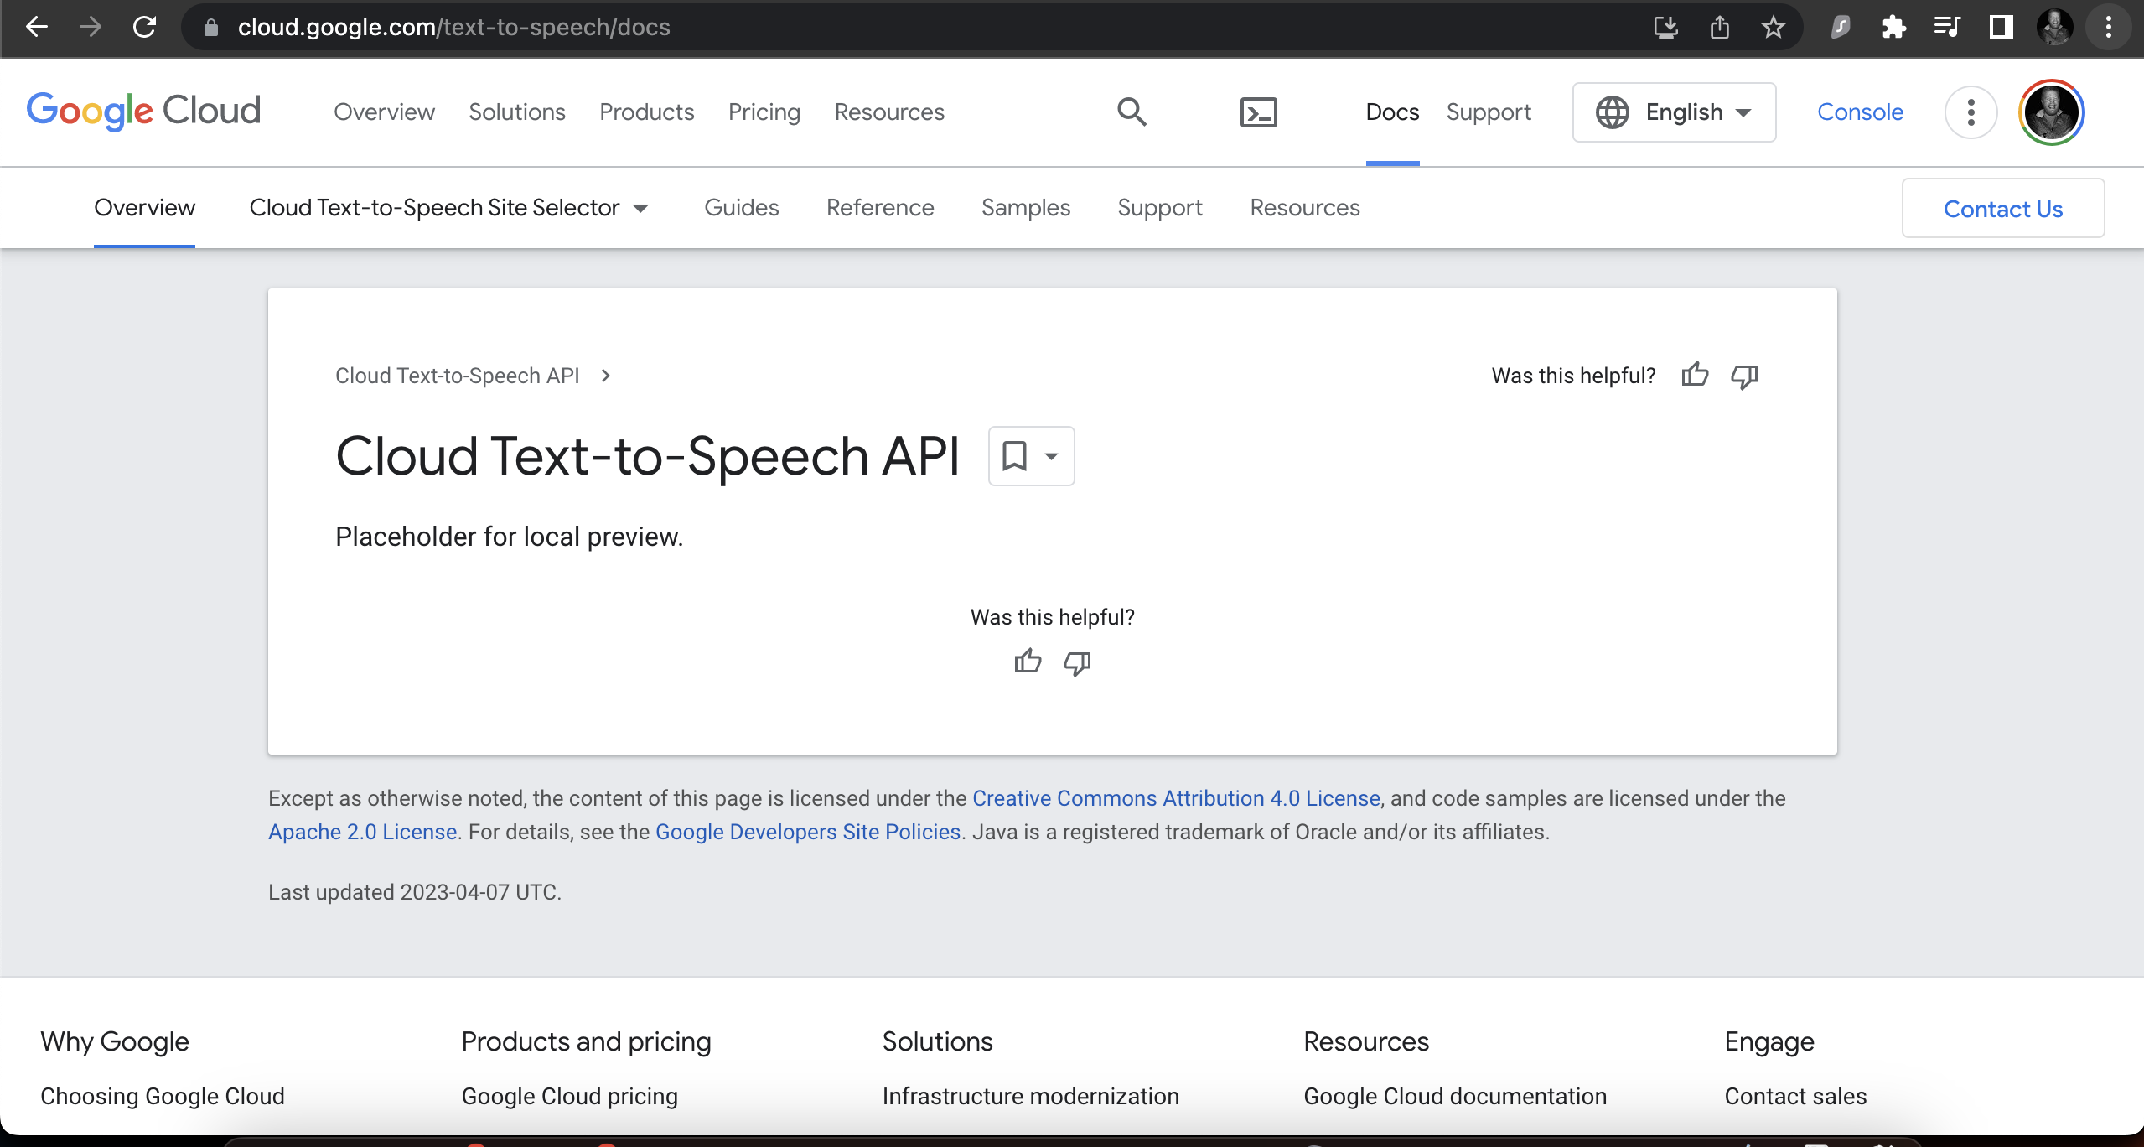Viewport: 2144px width, 1147px height.
Task: Click thumbs up under the bottom 'Was this helpful?'
Action: (1028, 662)
